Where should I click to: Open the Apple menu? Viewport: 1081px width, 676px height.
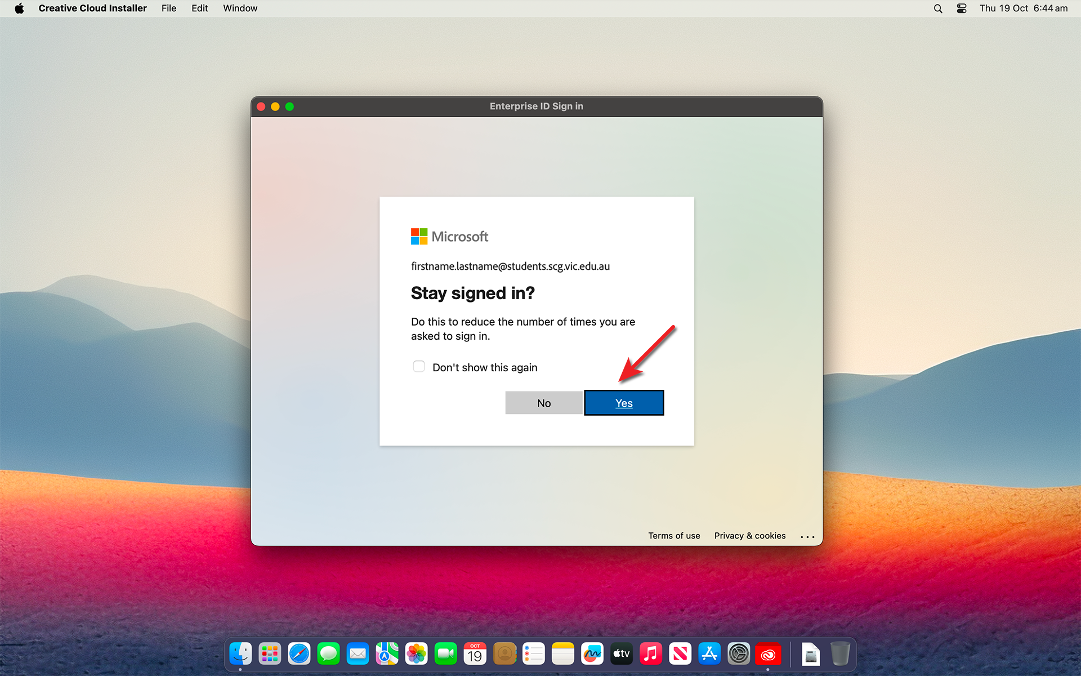[19, 8]
